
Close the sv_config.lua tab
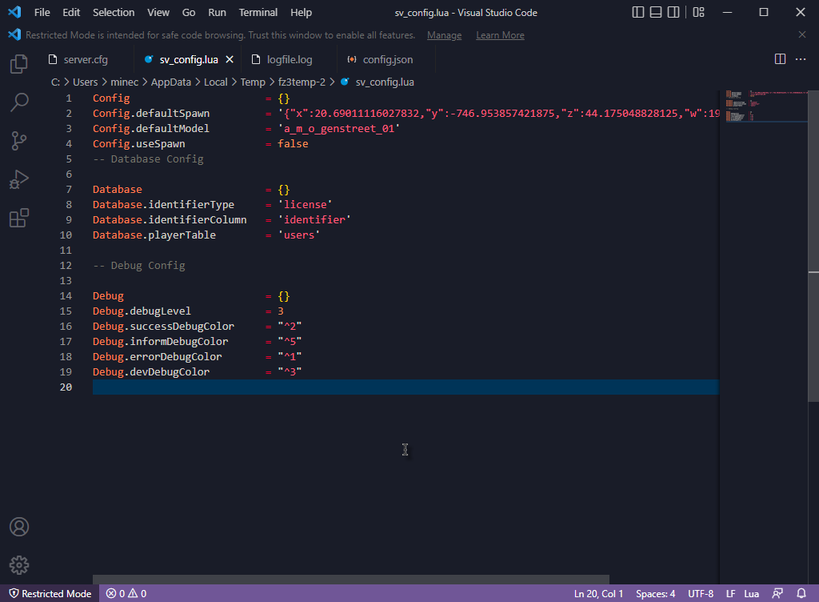click(x=230, y=60)
